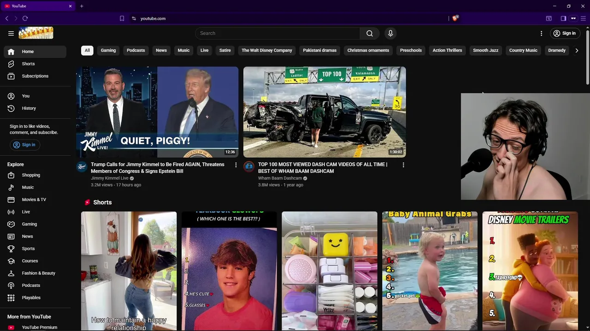Open Shopping in Explore

coord(35,175)
